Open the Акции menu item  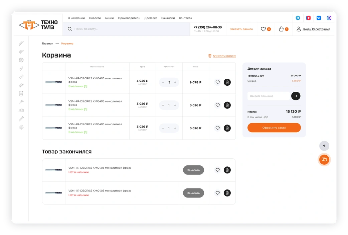pyautogui.click(x=109, y=18)
